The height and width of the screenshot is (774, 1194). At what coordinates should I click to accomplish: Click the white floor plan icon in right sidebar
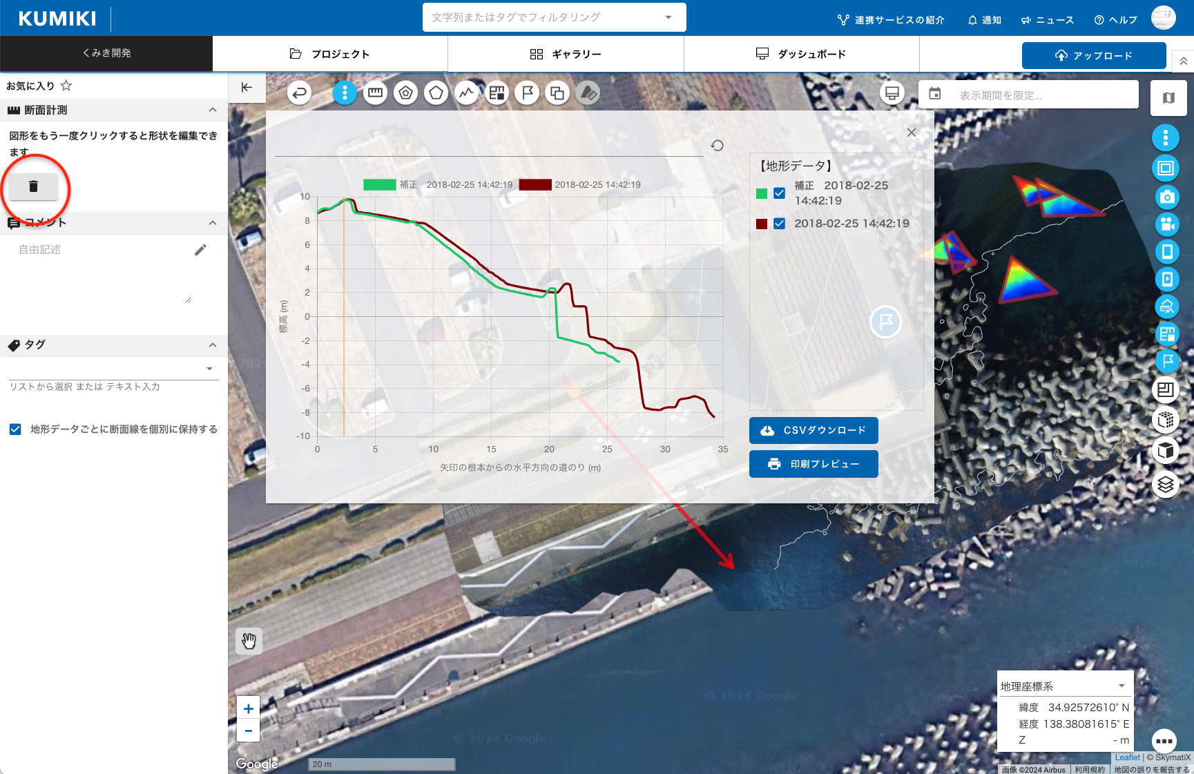(x=1166, y=390)
